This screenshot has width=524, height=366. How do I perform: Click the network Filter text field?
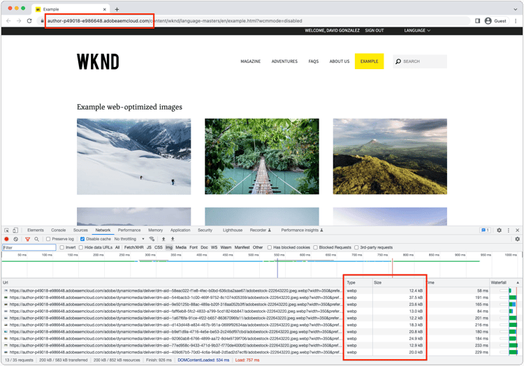click(29, 247)
